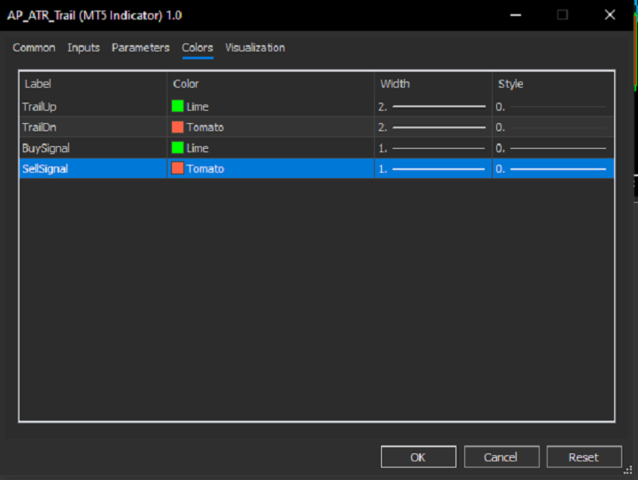This screenshot has height=480, width=638.
Task: Switch to the Common tab
Action: point(34,48)
